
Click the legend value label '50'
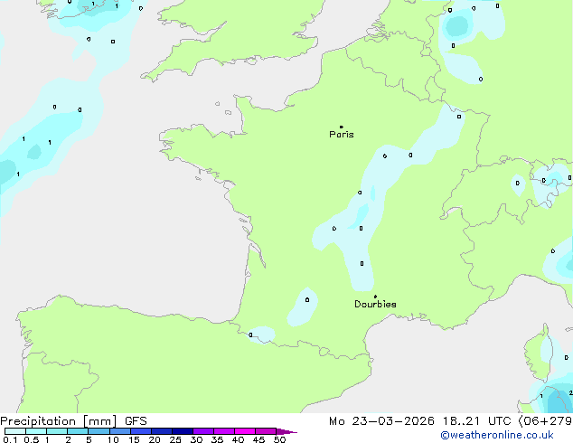(x=279, y=439)
